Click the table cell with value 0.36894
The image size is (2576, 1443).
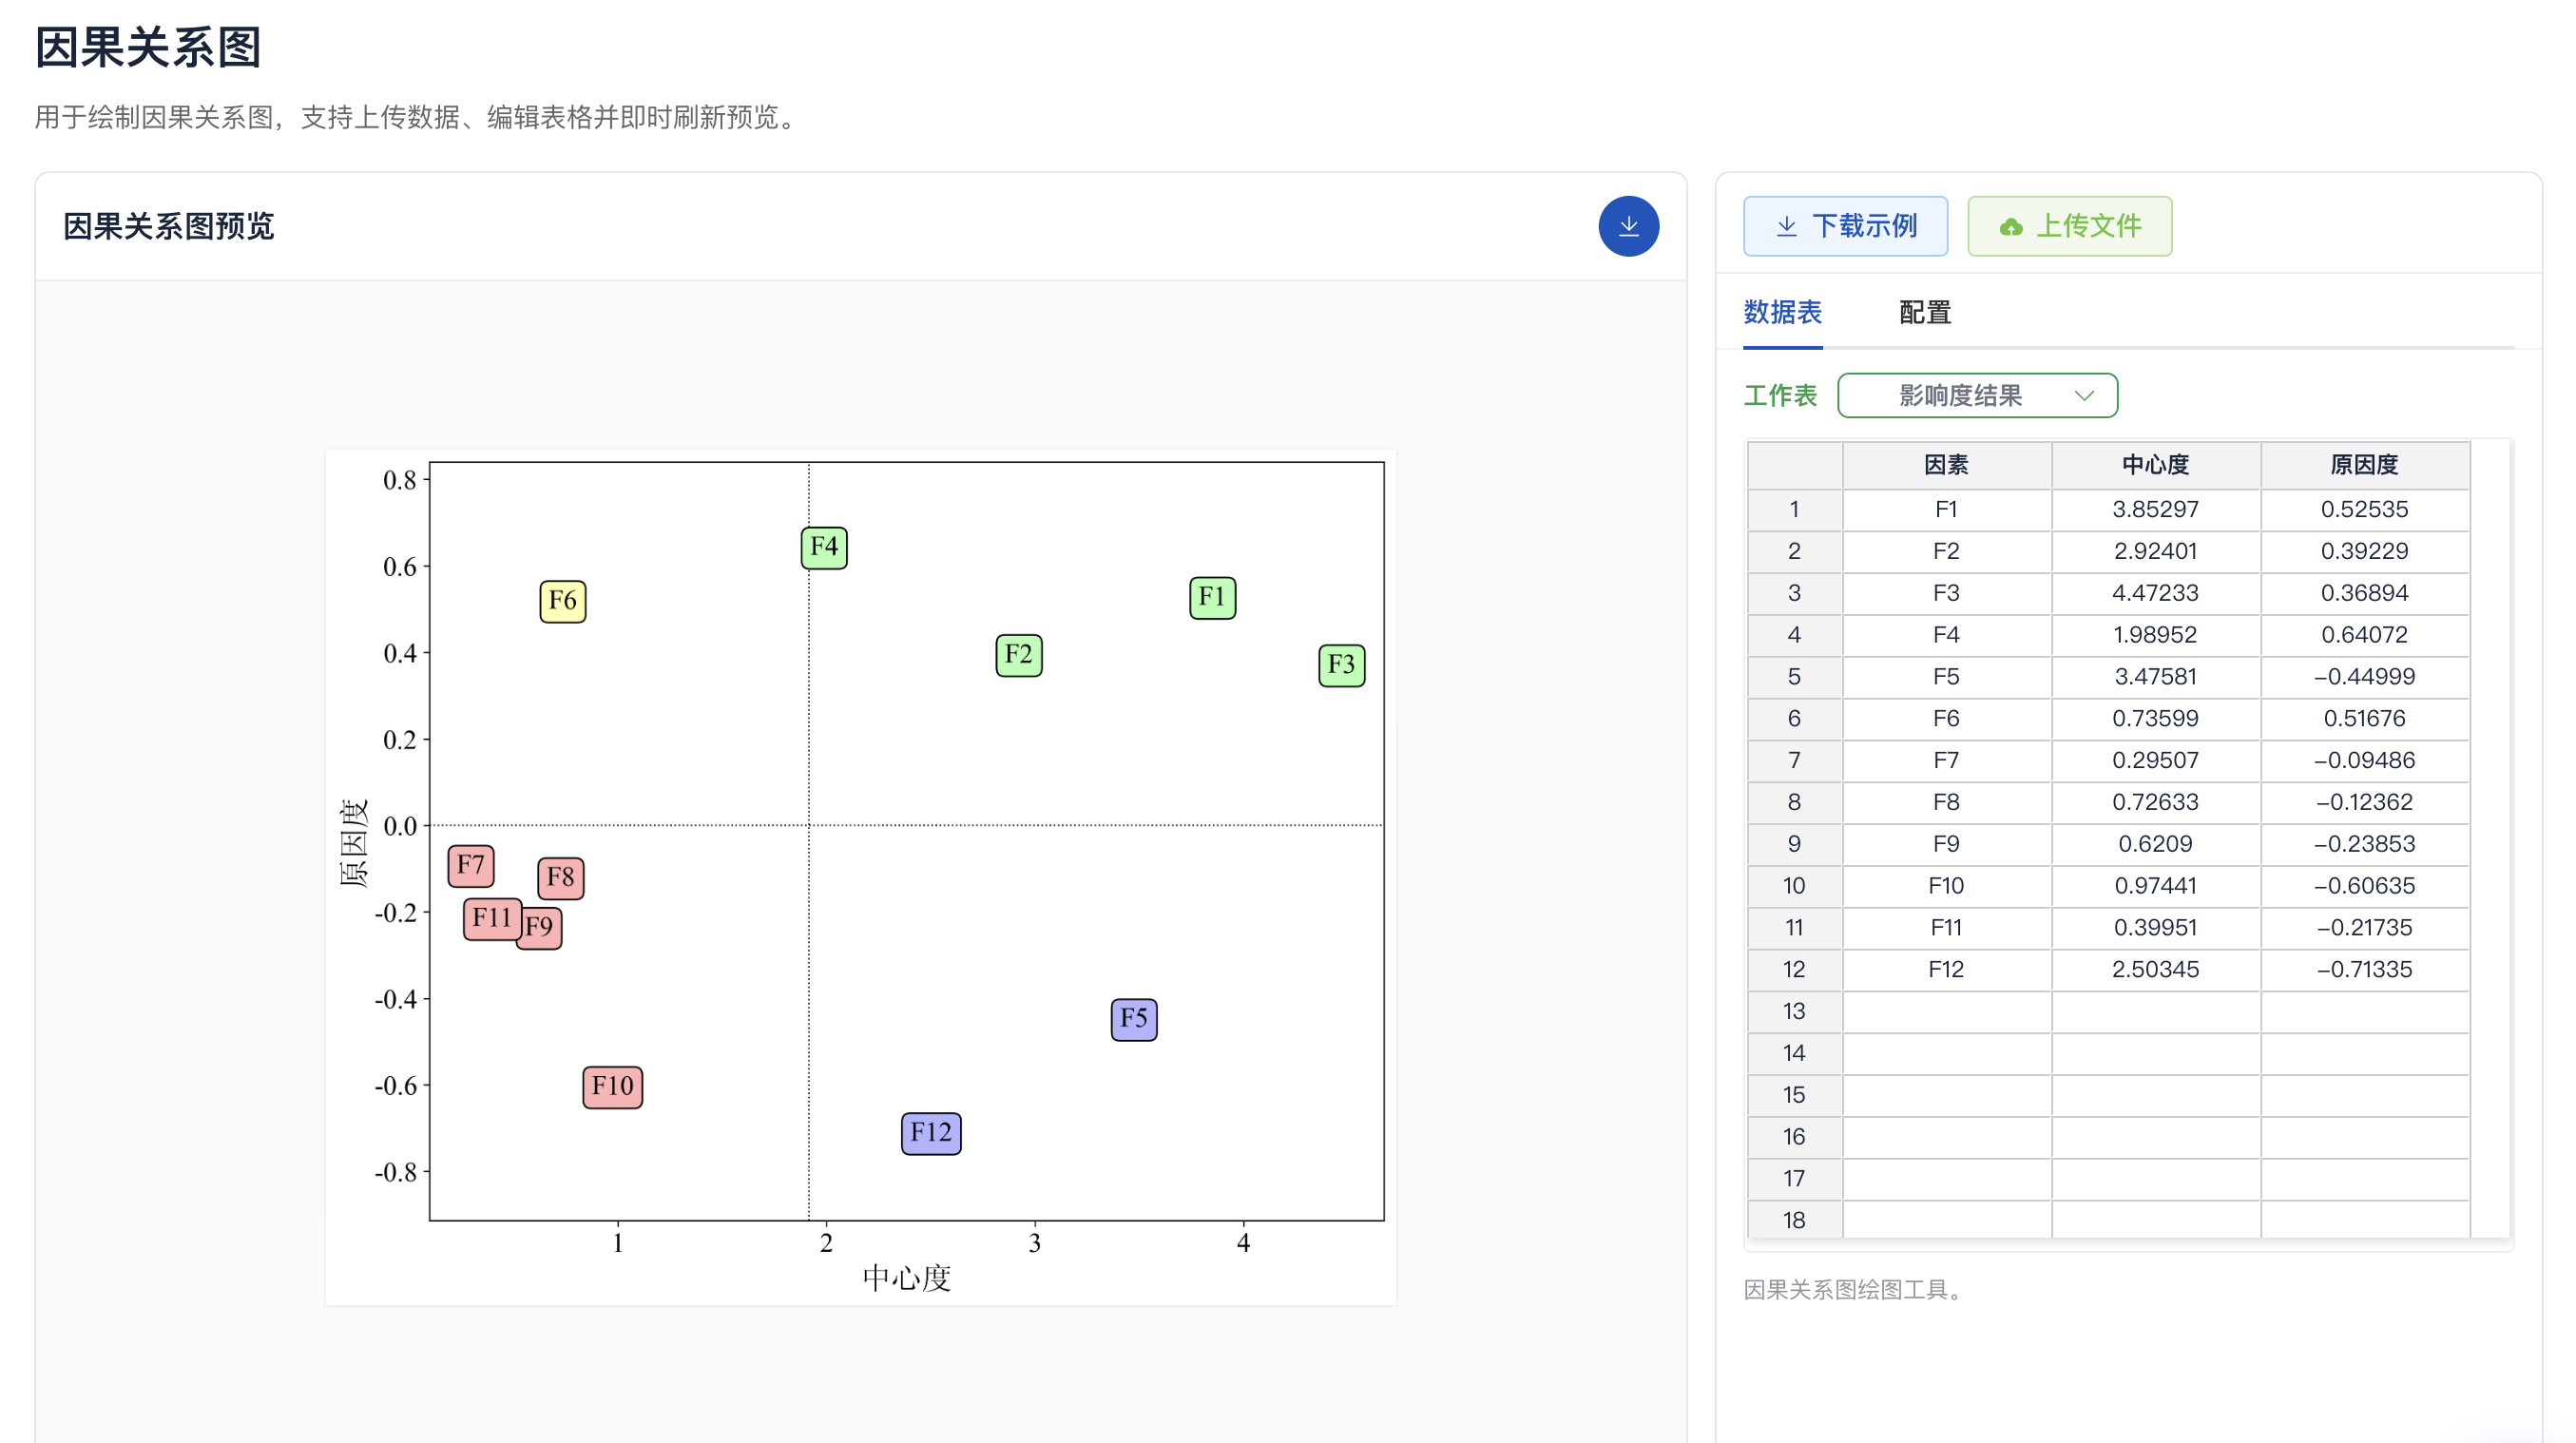pos(2364,593)
